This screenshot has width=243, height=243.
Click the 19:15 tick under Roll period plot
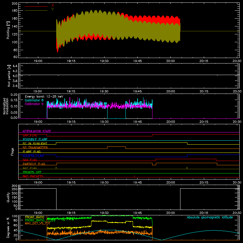(71, 91)
